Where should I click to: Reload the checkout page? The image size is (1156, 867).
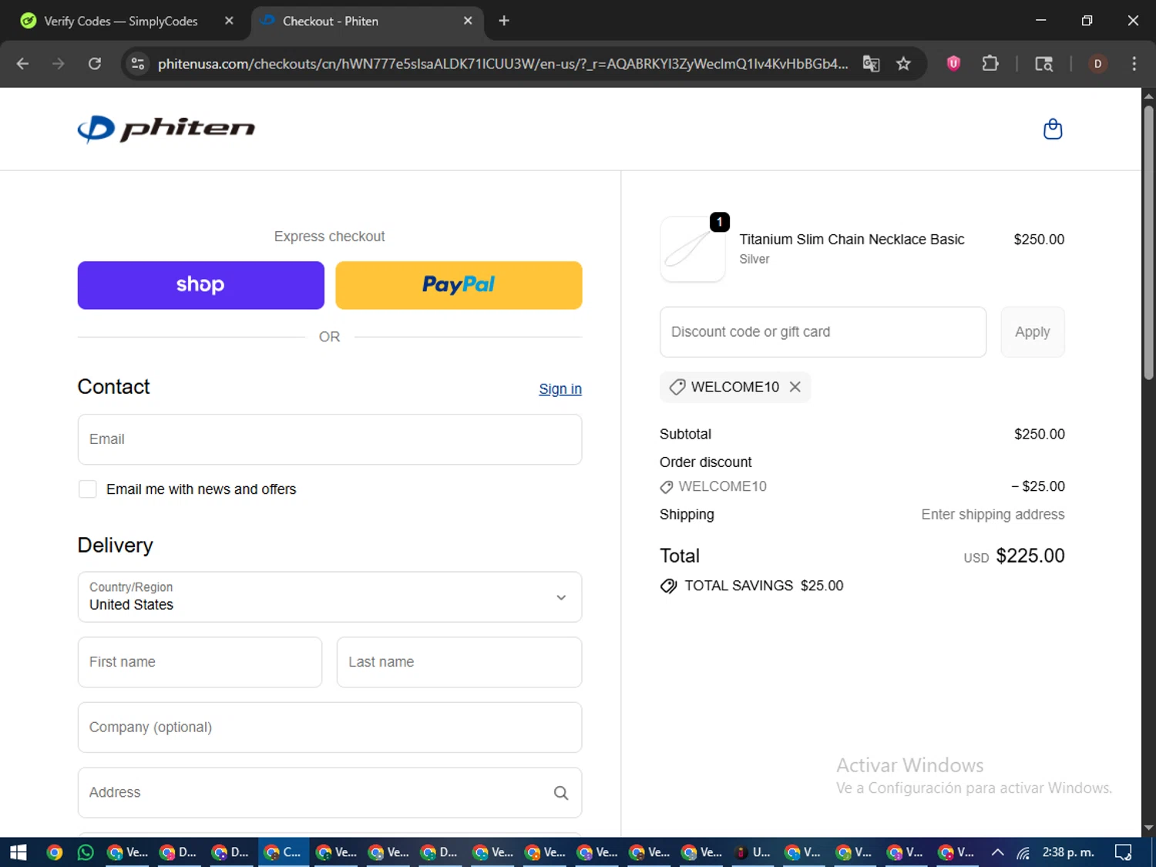(x=95, y=64)
